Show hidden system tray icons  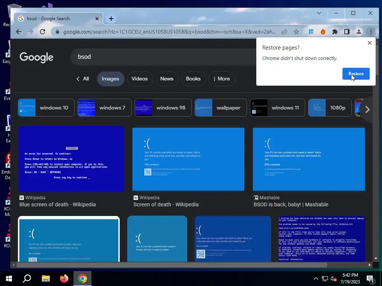[316, 279]
